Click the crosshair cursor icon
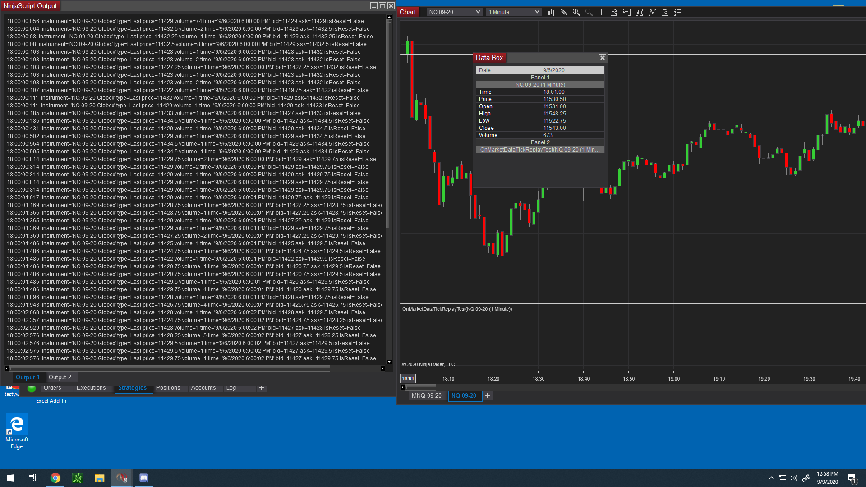 601,12
